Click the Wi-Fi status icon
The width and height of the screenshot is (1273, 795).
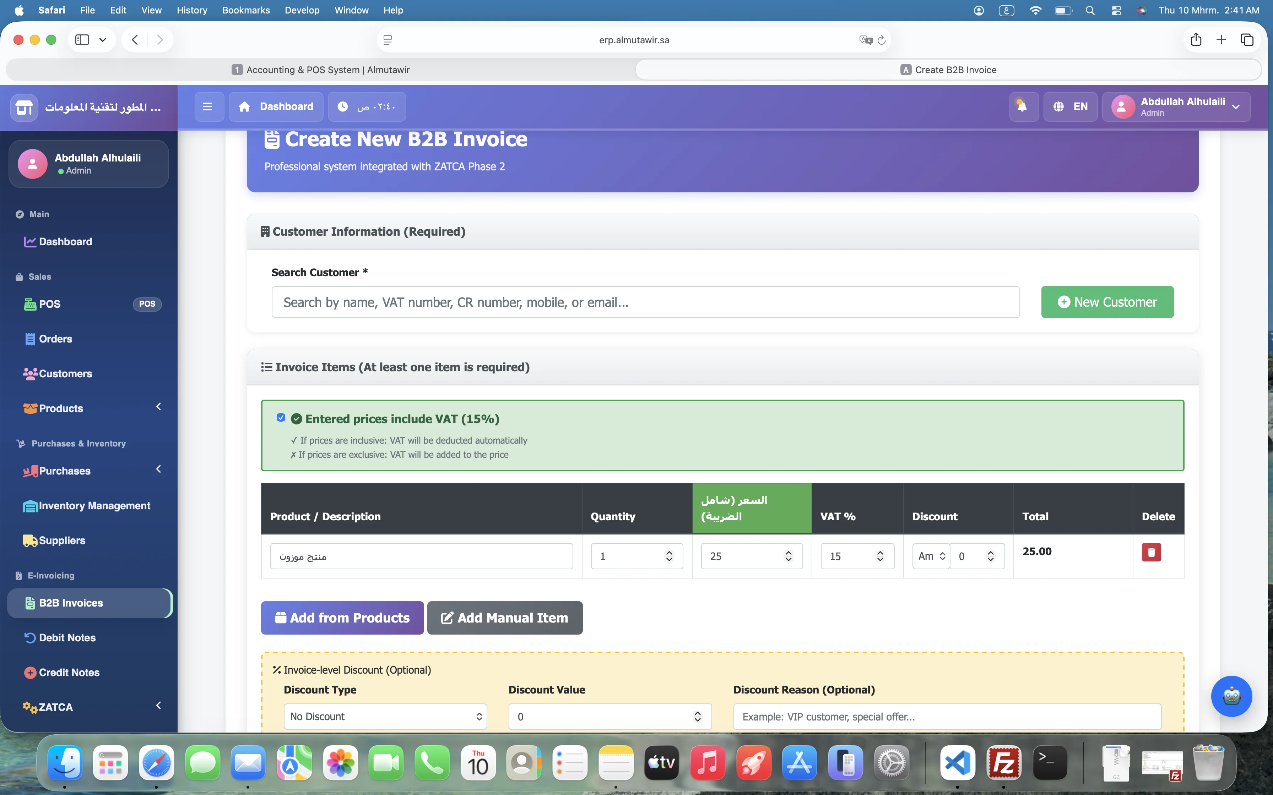point(1035,11)
